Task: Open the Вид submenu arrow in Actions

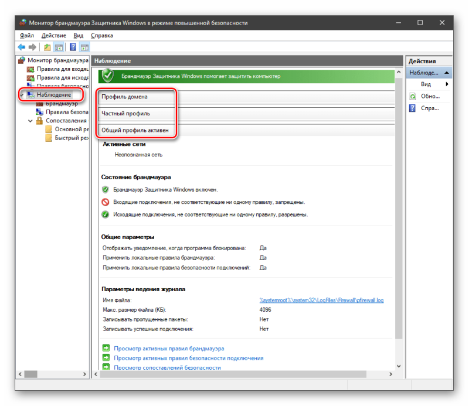Action: [x=447, y=84]
